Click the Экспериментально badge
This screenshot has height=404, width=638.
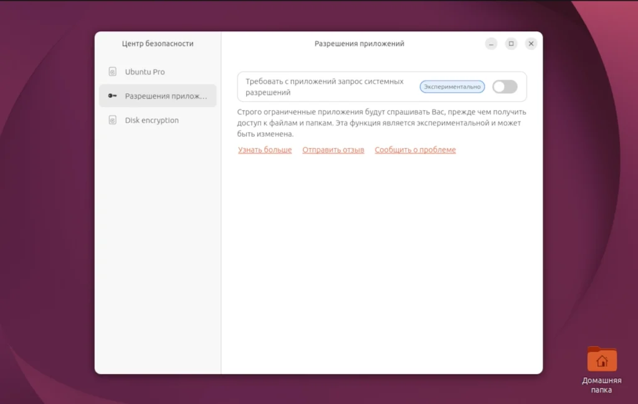pos(452,87)
